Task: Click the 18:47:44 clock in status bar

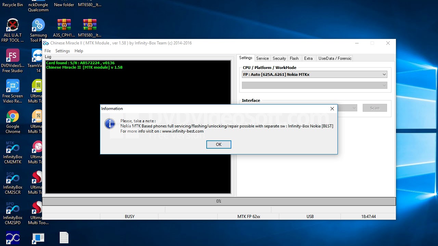Action: [368, 217]
